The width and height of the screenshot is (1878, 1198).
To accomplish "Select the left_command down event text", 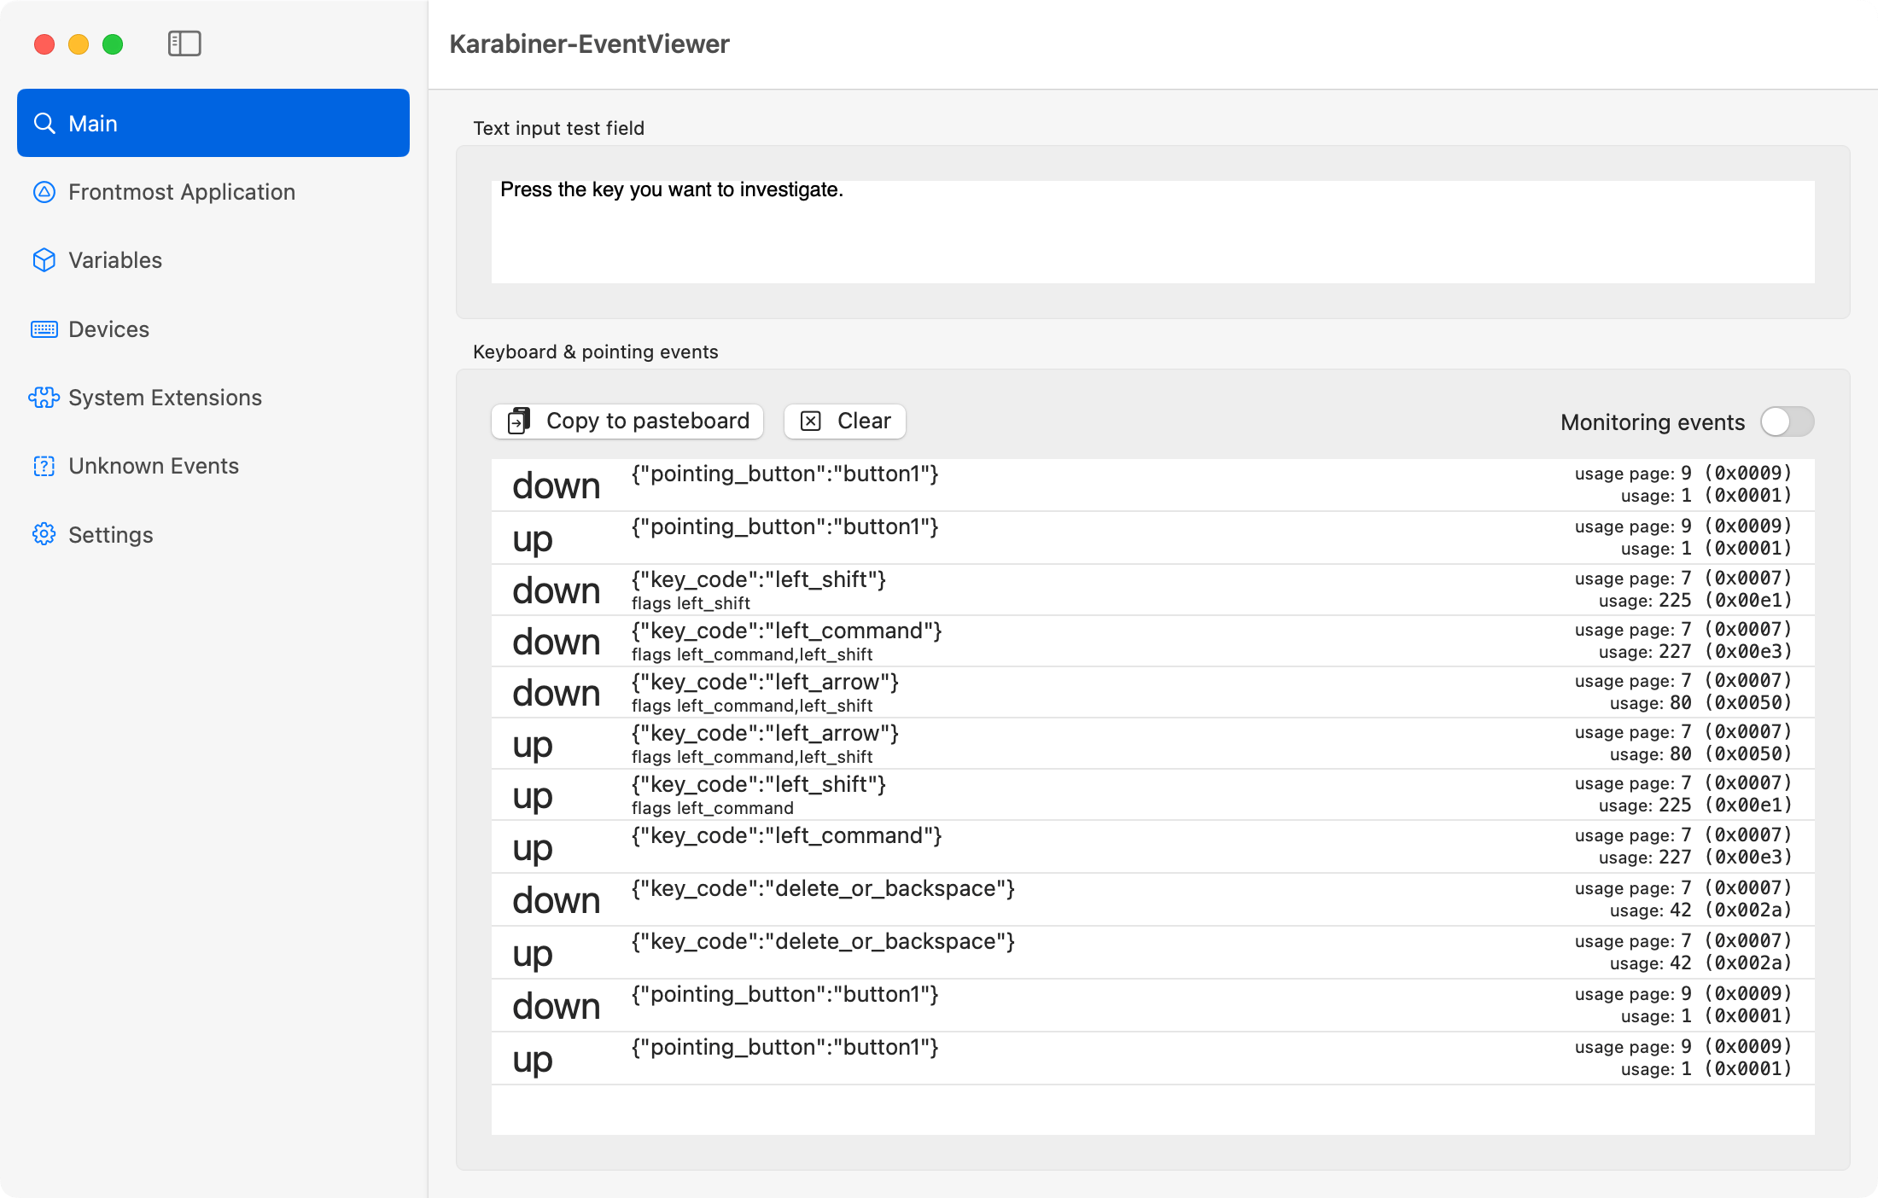I will coord(786,631).
